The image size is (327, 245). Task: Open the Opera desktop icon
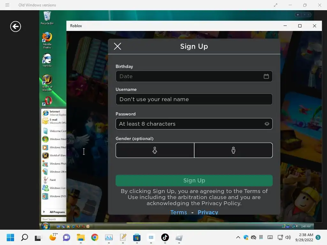click(47, 101)
